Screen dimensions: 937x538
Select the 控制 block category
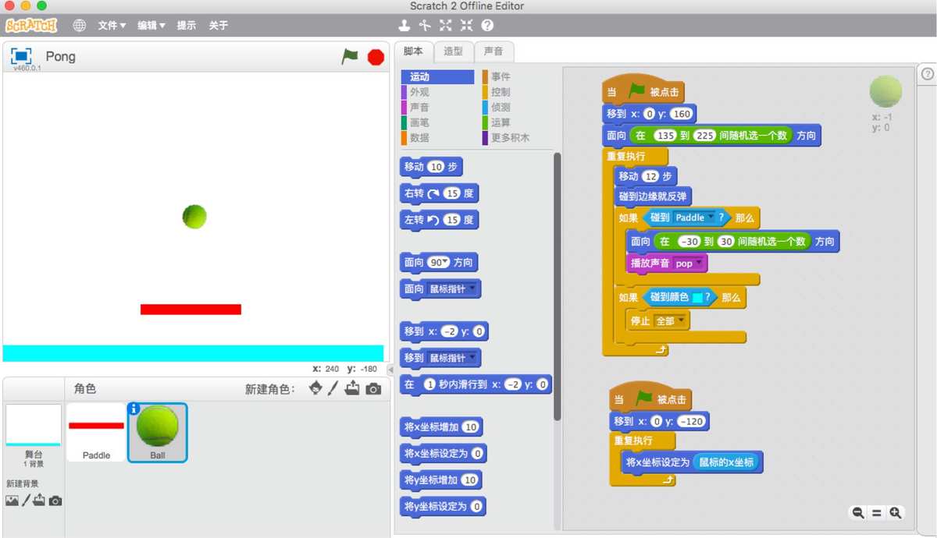point(501,92)
